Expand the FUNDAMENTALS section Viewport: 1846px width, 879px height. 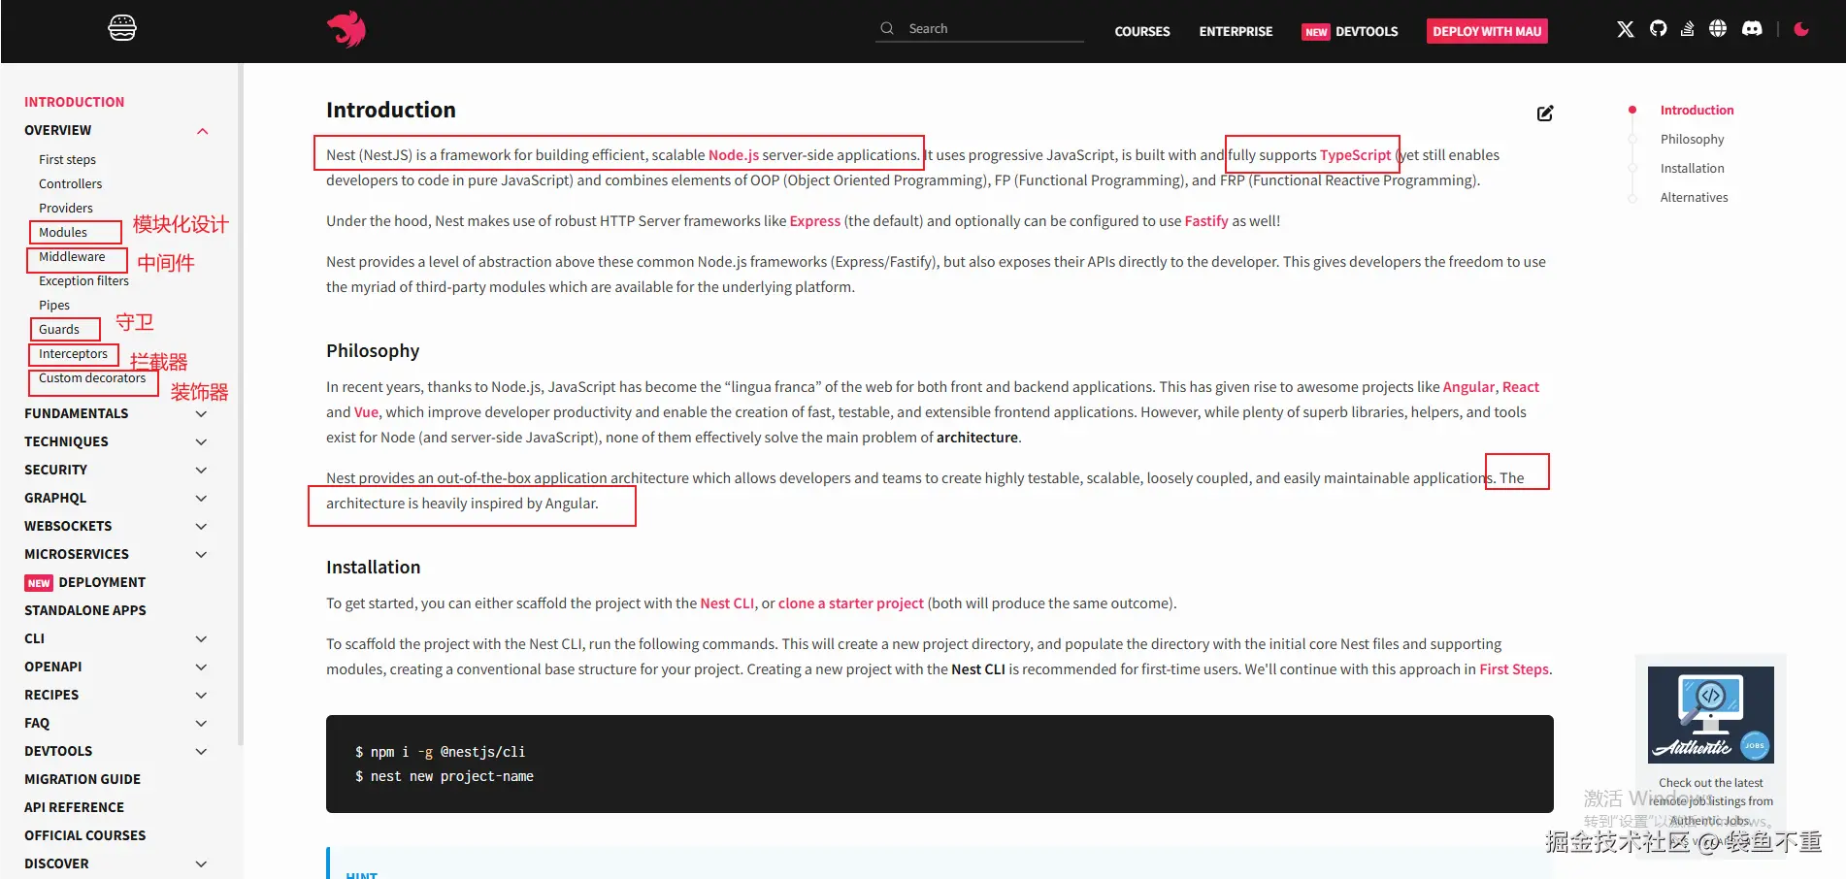point(201,414)
